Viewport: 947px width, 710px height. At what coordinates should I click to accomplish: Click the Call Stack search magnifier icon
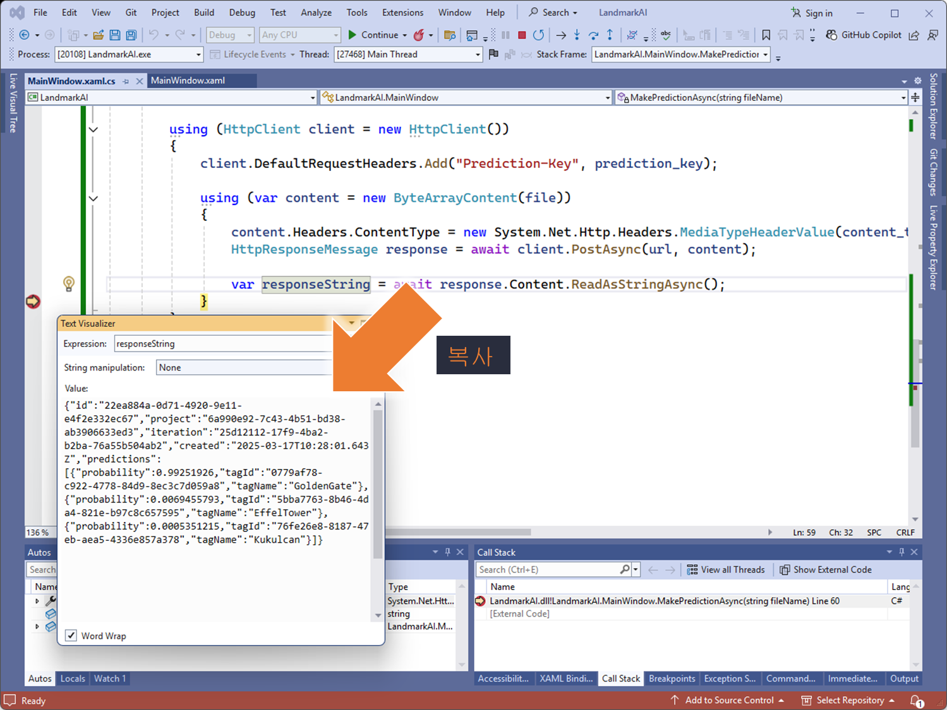click(x=625, y=569)
